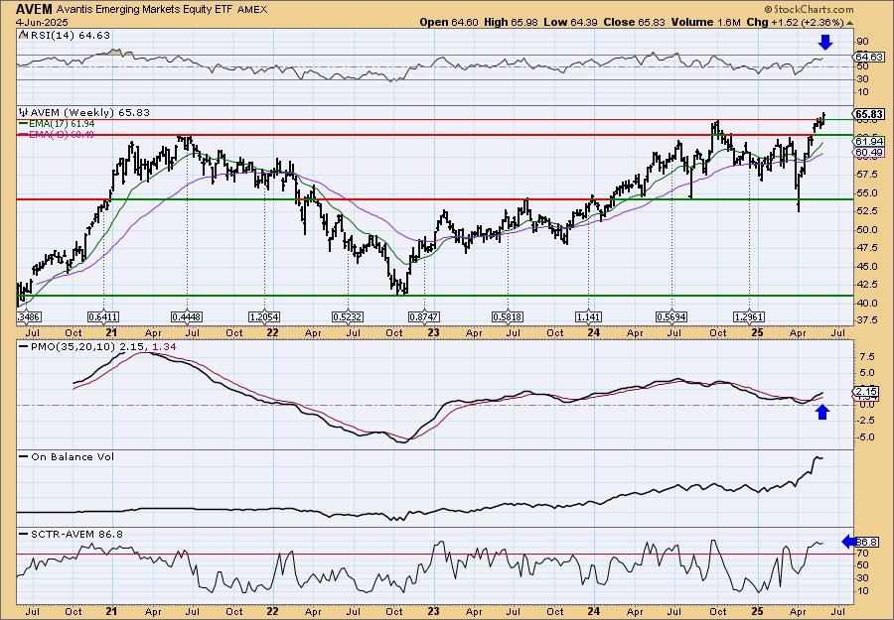Click the 7.5 level on PMO axis
Screen dimensions: 894x620
866,356
